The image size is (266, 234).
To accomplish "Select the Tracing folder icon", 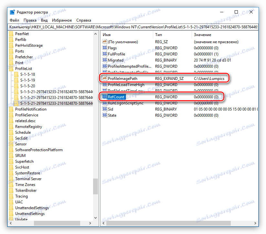I will point(11,196).
